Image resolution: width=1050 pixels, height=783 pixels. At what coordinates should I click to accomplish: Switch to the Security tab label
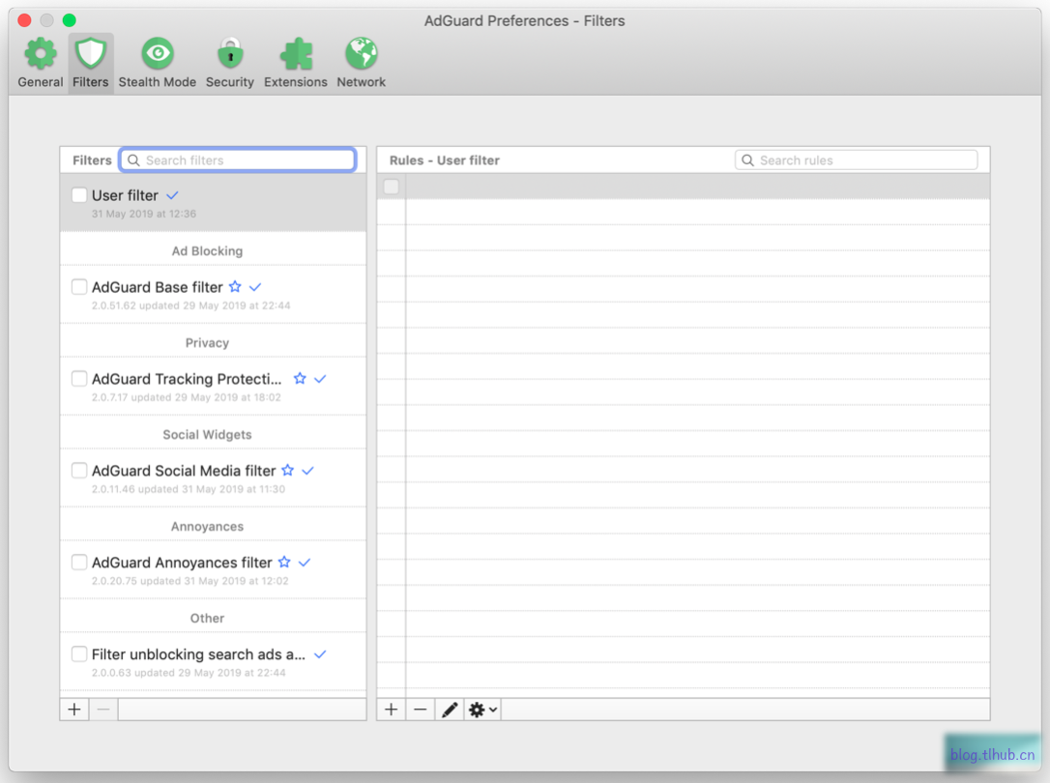pyautogui.click(x=230, y=82)
